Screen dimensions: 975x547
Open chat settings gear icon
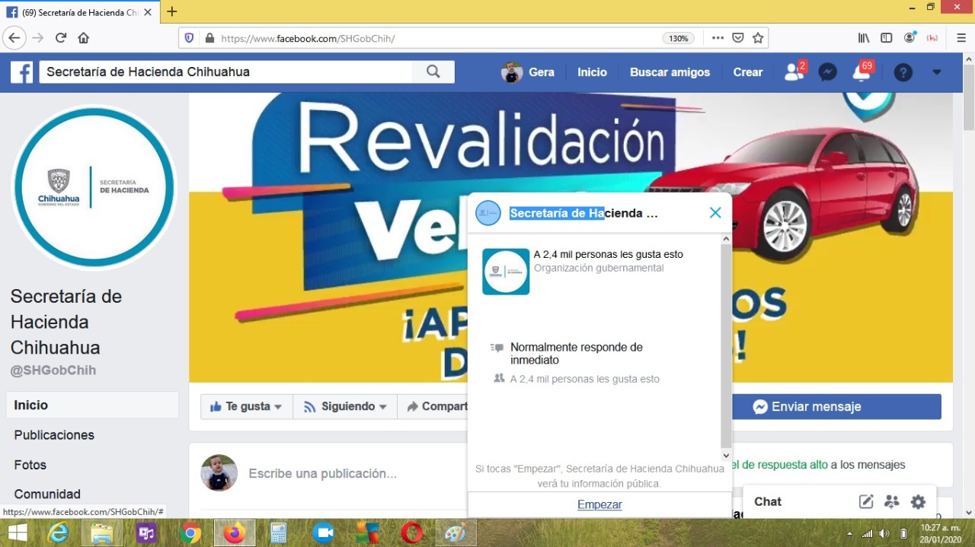click(x=918, y=502)
